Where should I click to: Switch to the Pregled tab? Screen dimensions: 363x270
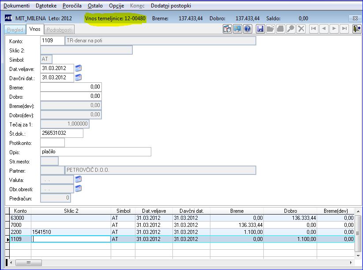tap(15, 30)
